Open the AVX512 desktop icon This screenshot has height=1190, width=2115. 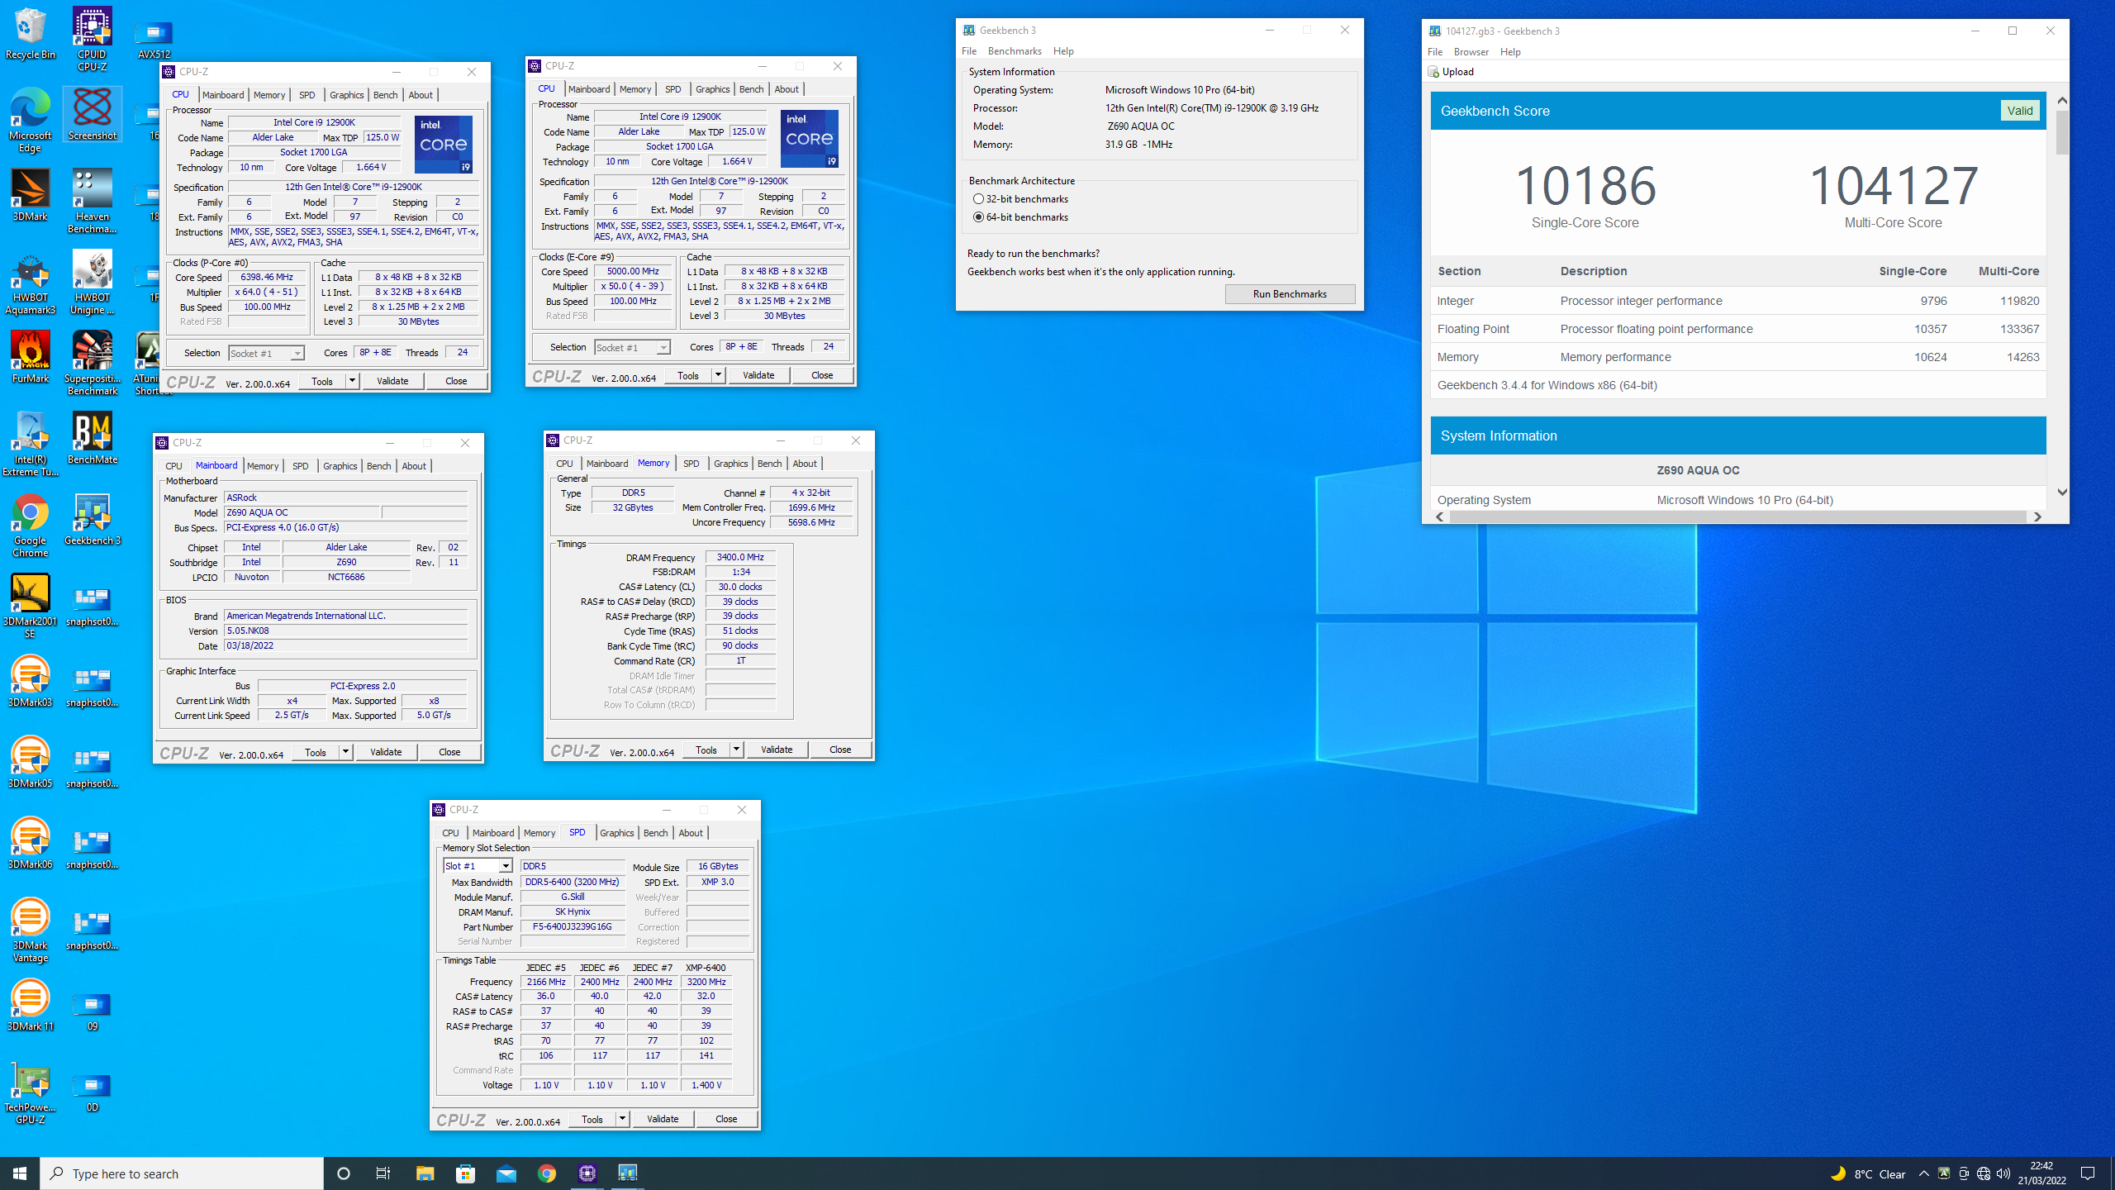pos(154,39)
